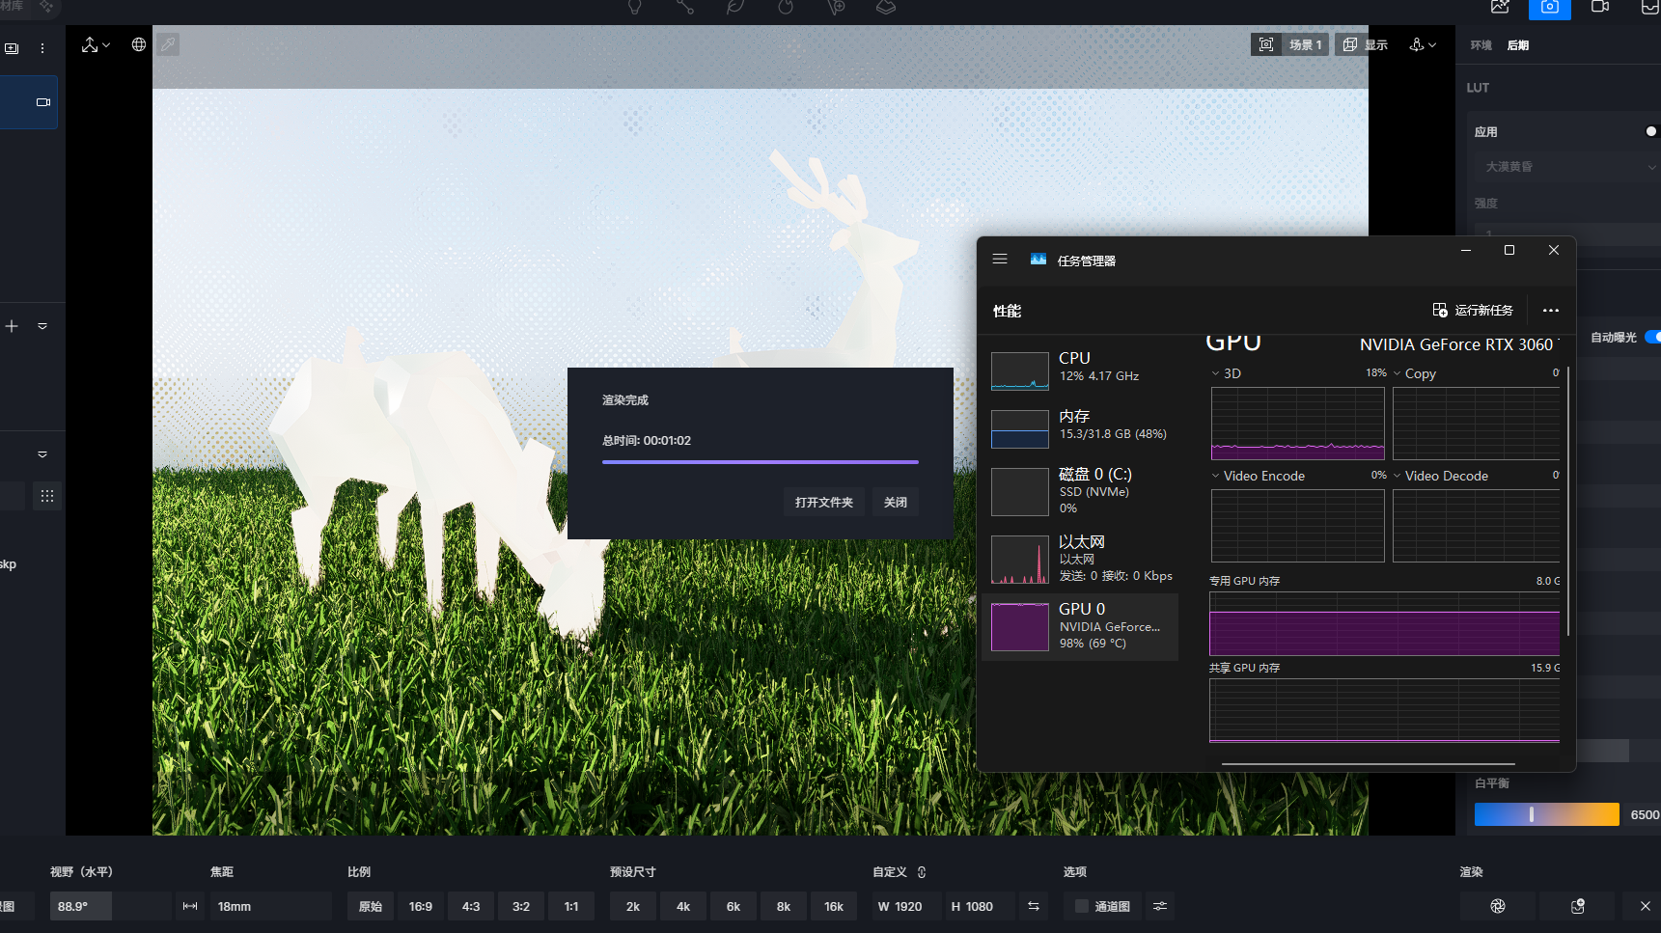Image resolution: width=1661 pixels, height=933 pixels.
Task: Select GPU 0 in the performance list
Action: (1080, 626)
